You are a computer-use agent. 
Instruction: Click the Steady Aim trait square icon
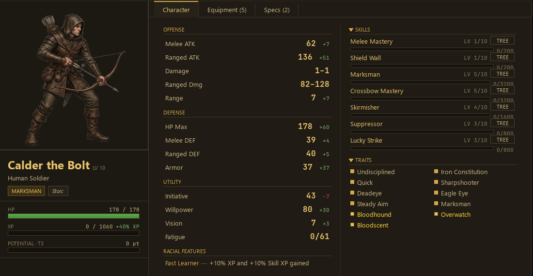(x=352, y=204)
